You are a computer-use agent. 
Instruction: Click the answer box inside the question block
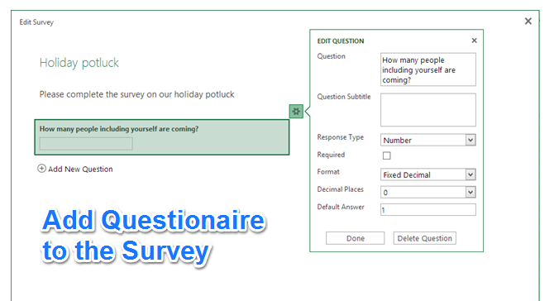point(86,144)
